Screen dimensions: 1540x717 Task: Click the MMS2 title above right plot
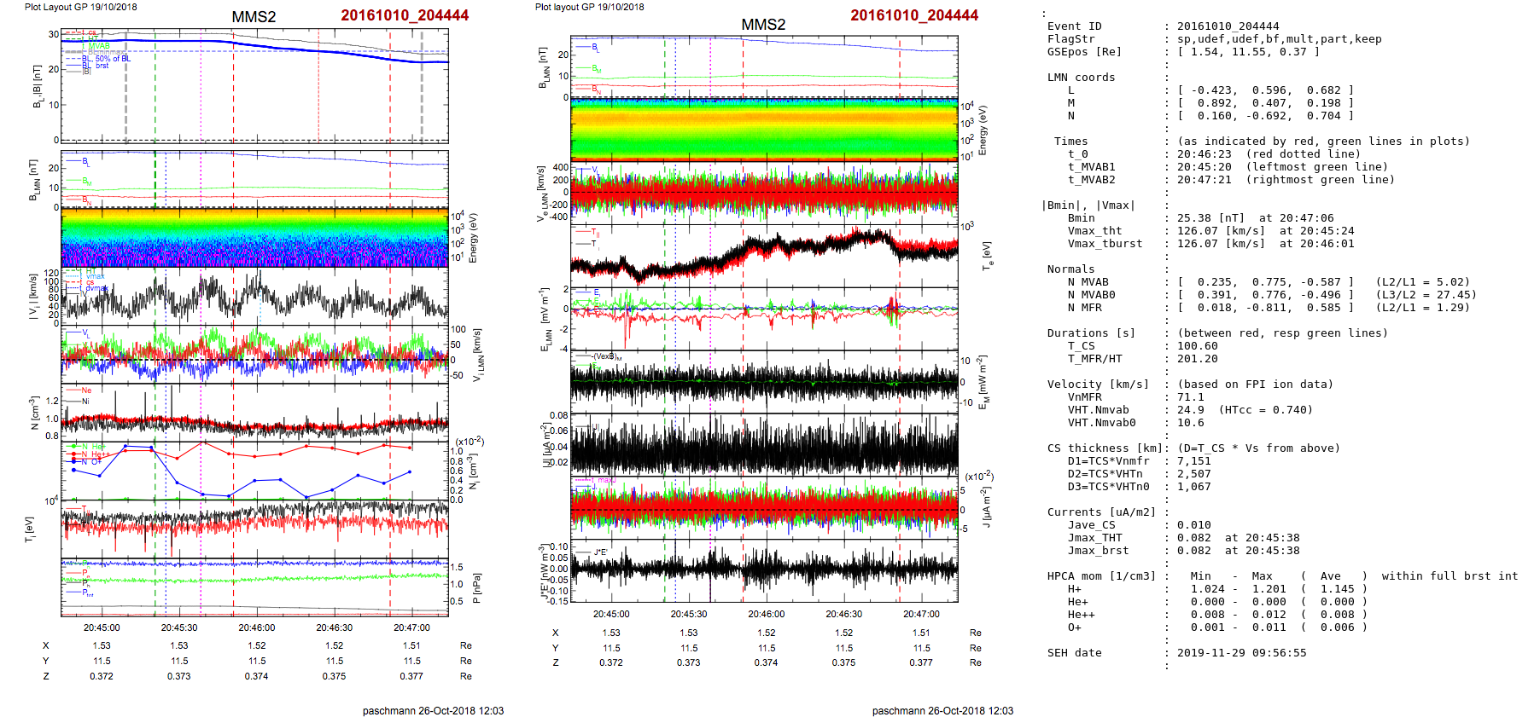click(763, 25)
